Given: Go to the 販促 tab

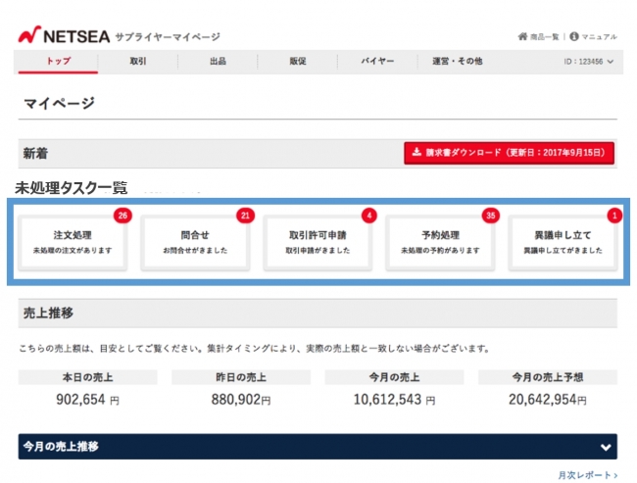Looking at the screenshot, I should point(298,62).
